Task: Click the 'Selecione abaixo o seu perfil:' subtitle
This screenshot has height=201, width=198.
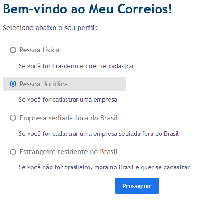Action: [50, 28]
